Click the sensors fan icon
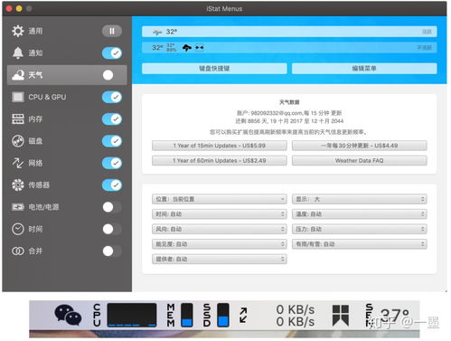451x341 pixels. (18, 185)
